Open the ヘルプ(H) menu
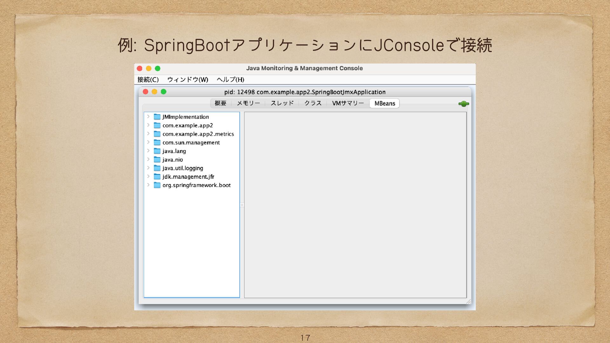610x343 pixels. [230, 80]
